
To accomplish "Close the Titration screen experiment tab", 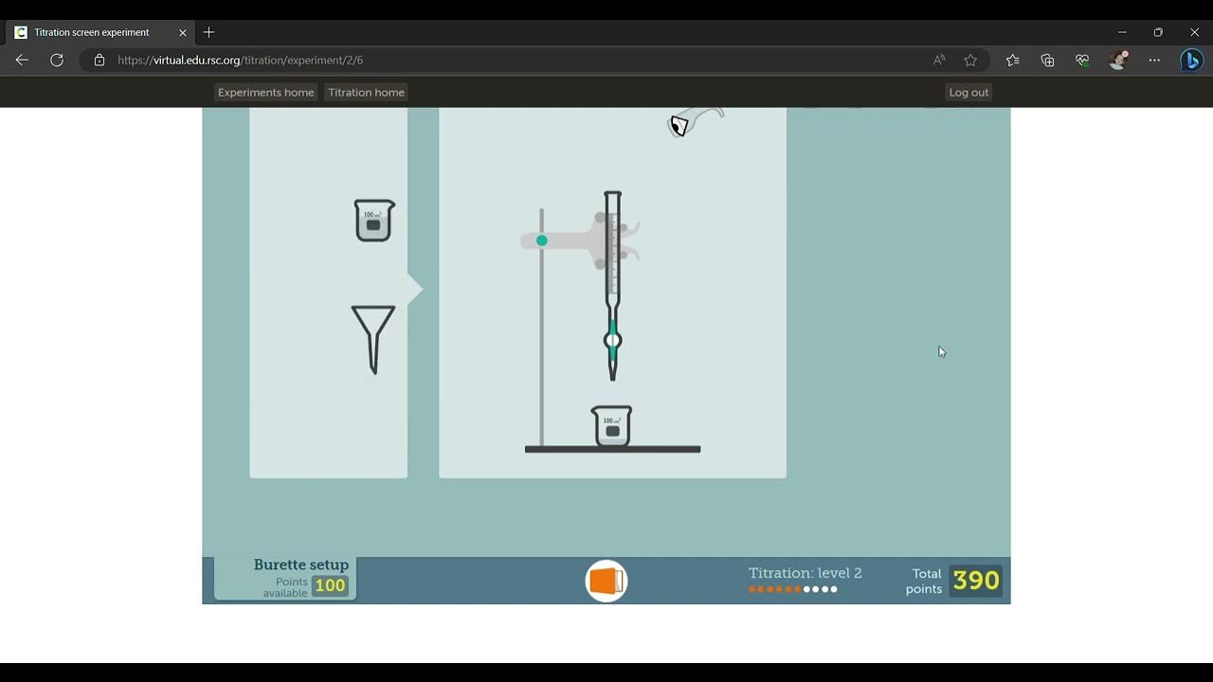I will coord(183,32).
